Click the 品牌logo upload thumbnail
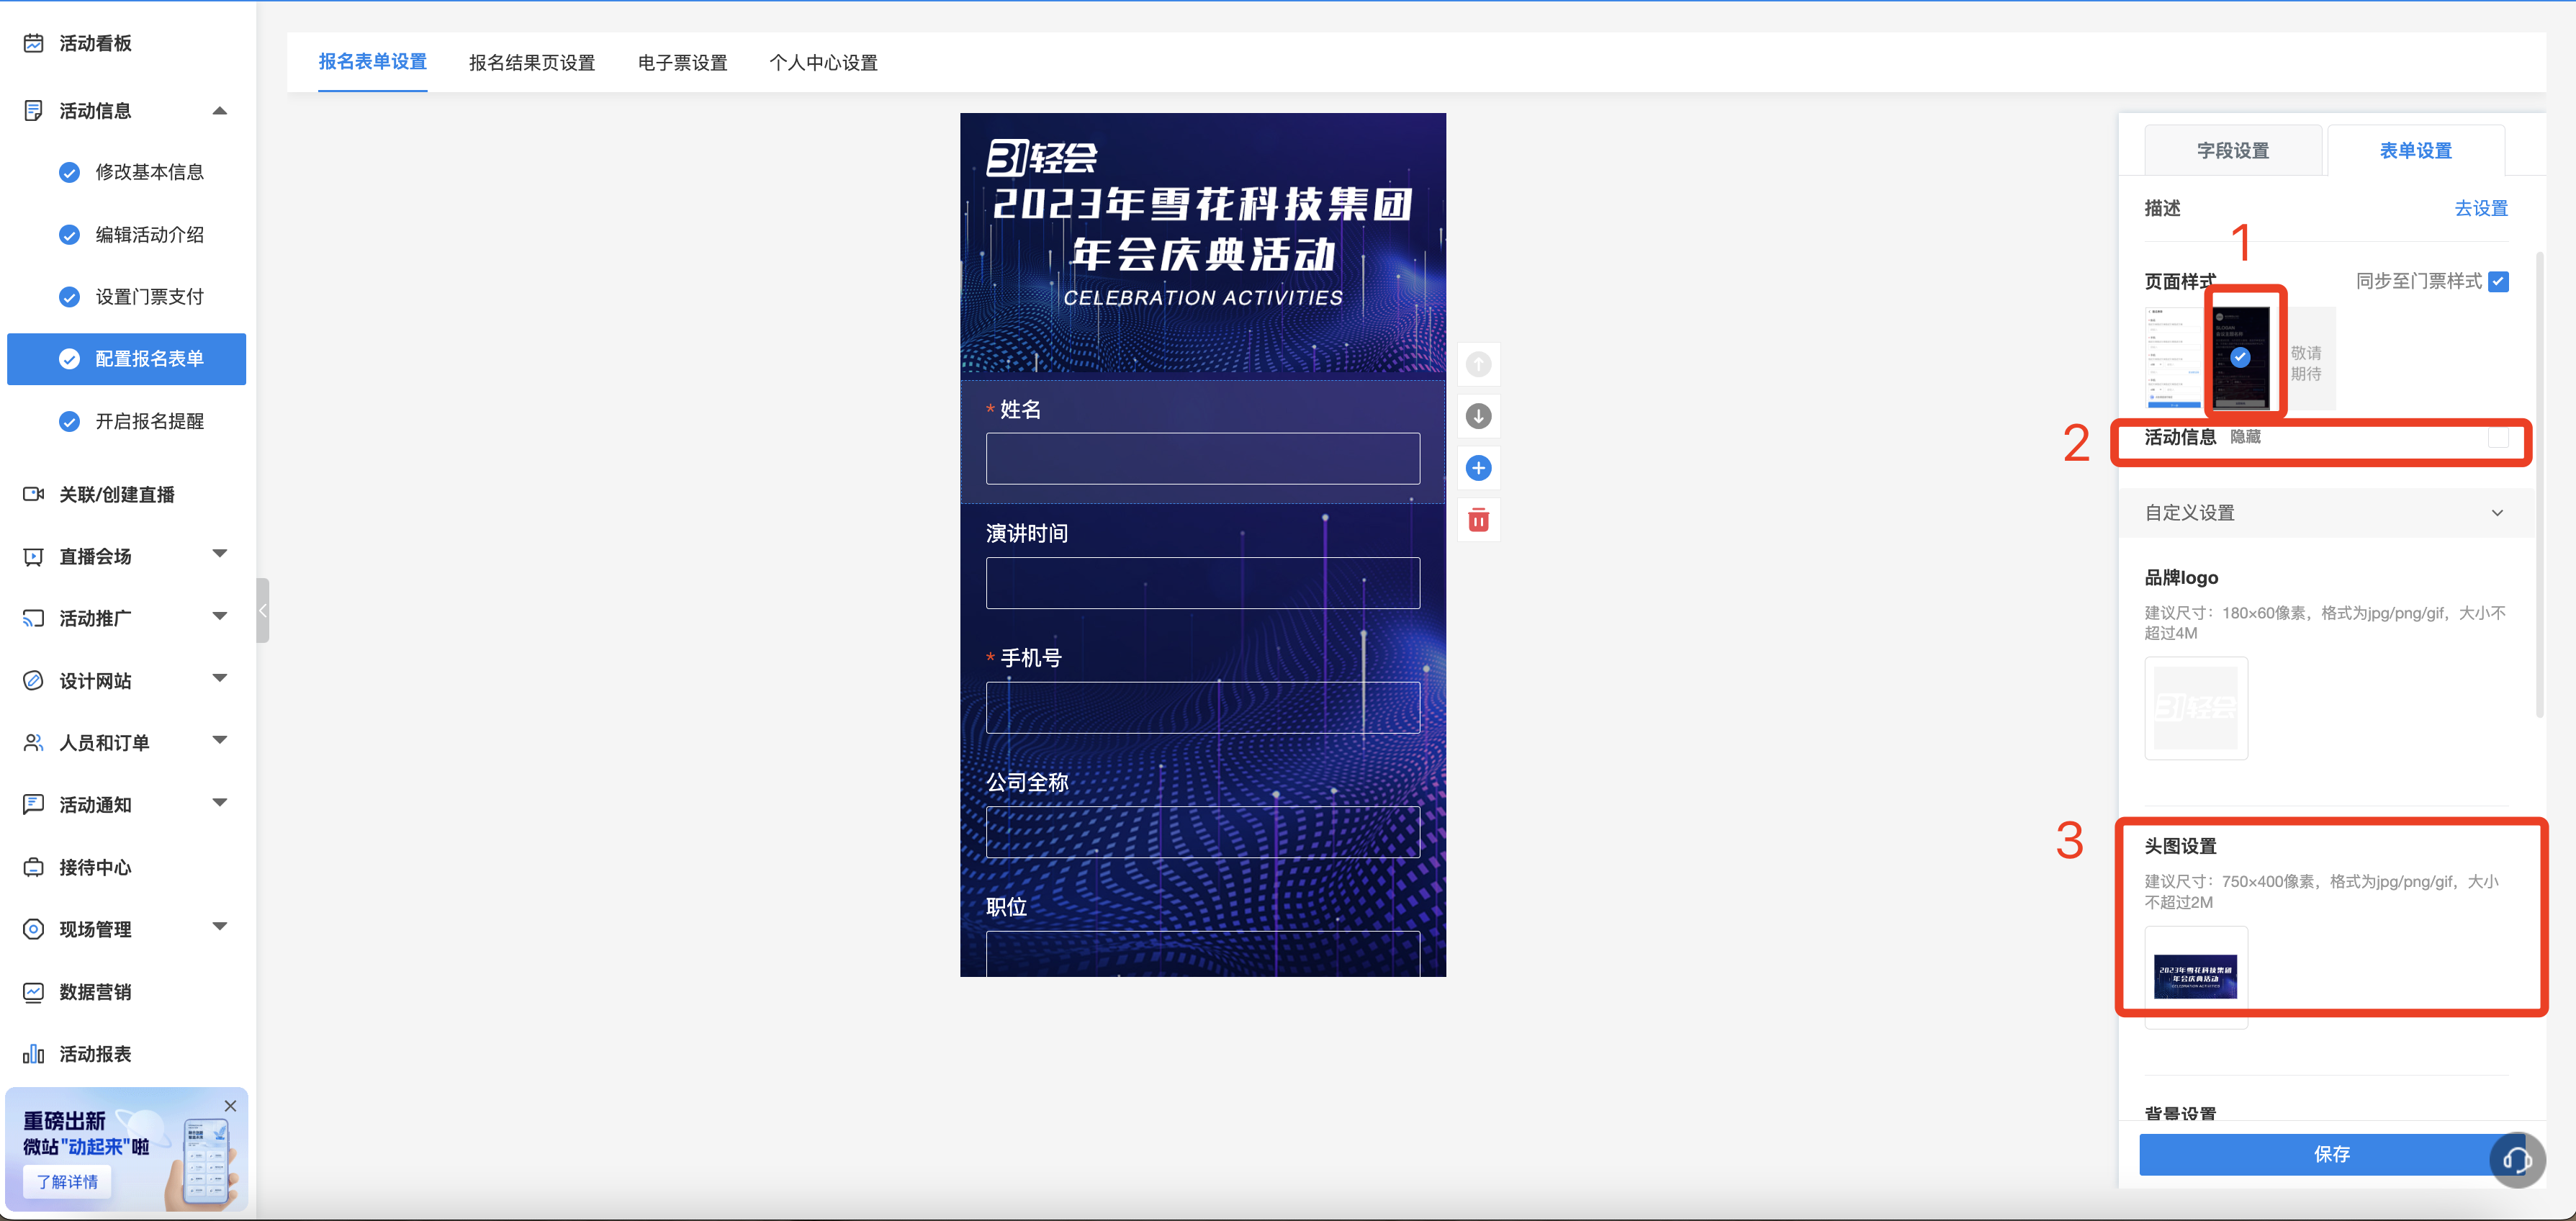 (2196, 708)
